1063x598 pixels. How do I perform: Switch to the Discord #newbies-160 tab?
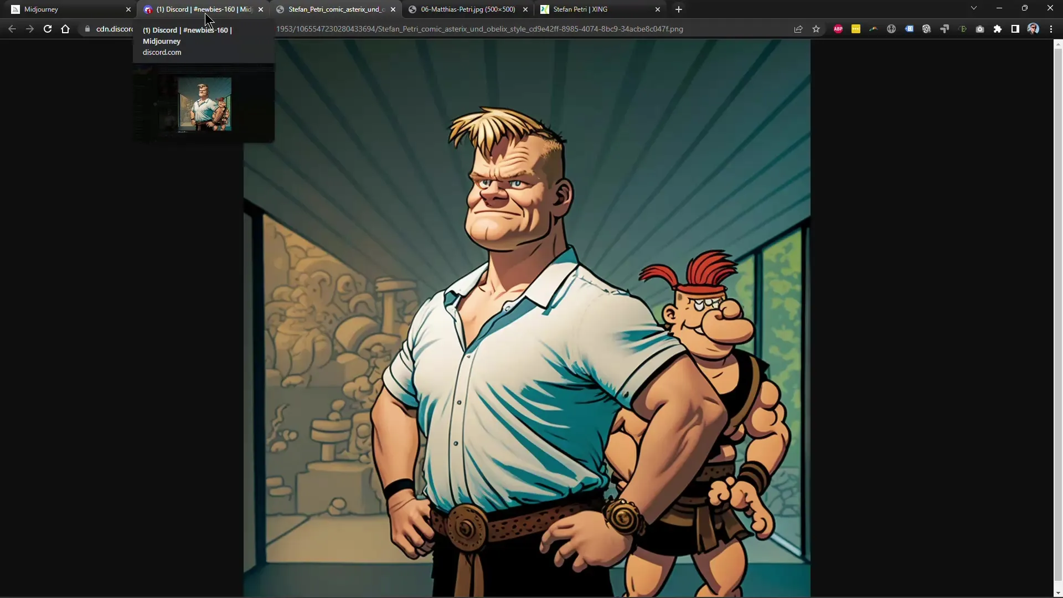click(202, 9)
